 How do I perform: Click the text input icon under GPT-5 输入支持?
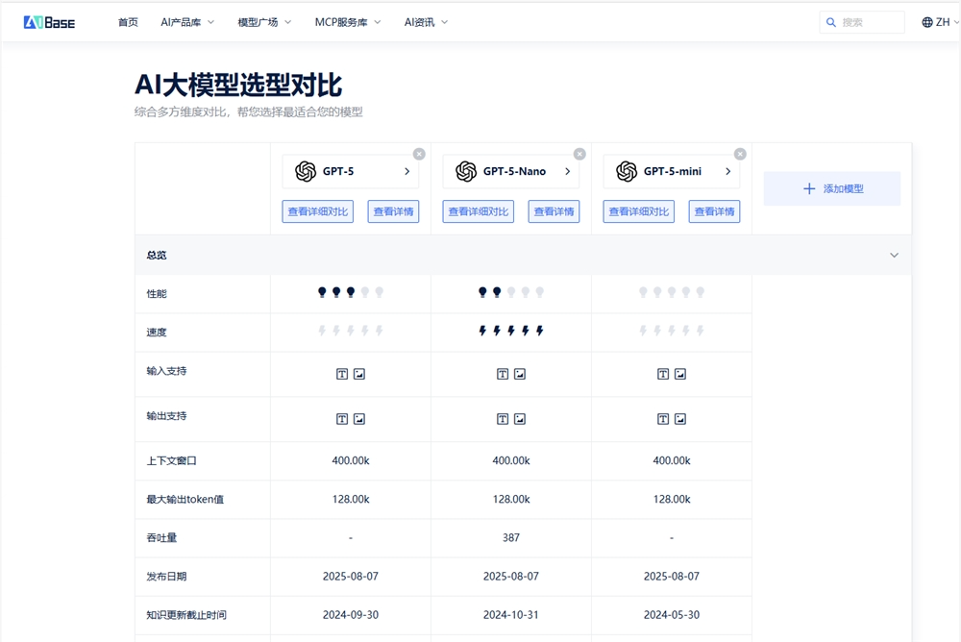(x=341, y=374)
